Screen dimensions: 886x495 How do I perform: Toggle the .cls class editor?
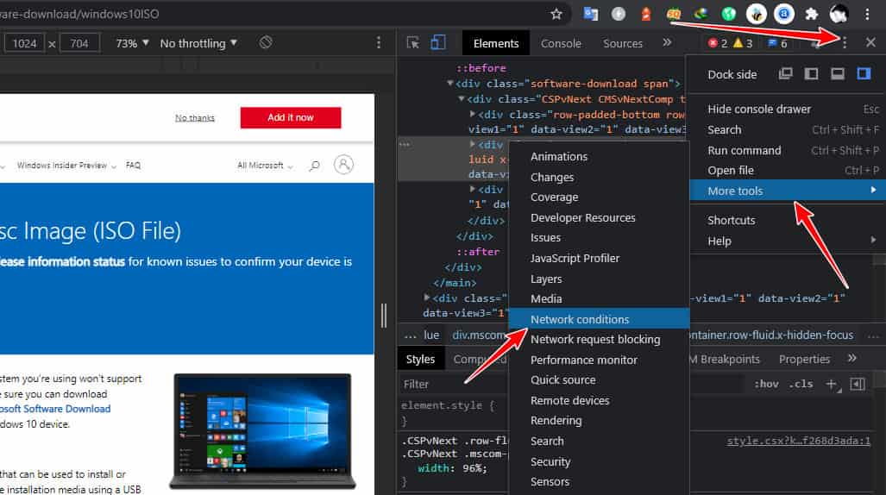click(x=801, y=385)
